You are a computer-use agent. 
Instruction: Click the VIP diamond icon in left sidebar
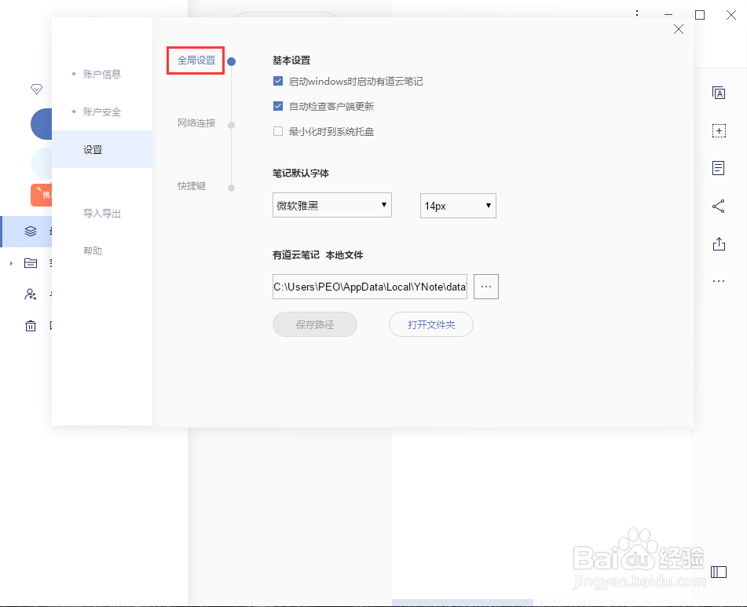pos(37,89)
